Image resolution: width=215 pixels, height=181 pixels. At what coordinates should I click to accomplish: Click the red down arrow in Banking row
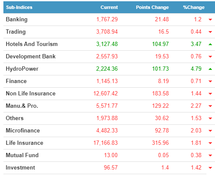tap(210, 20)
